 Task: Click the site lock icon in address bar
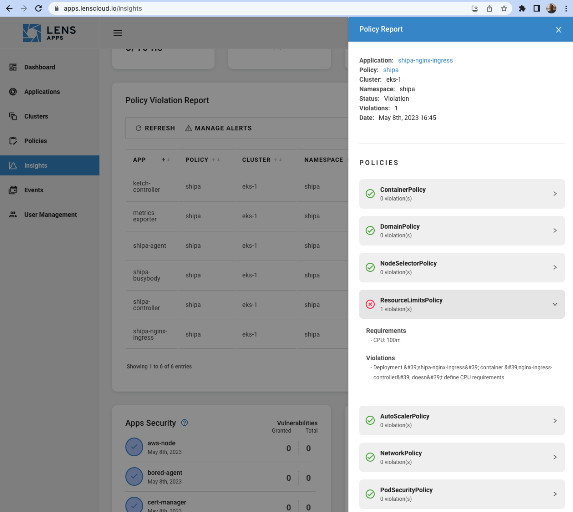(x=56, y=8)
